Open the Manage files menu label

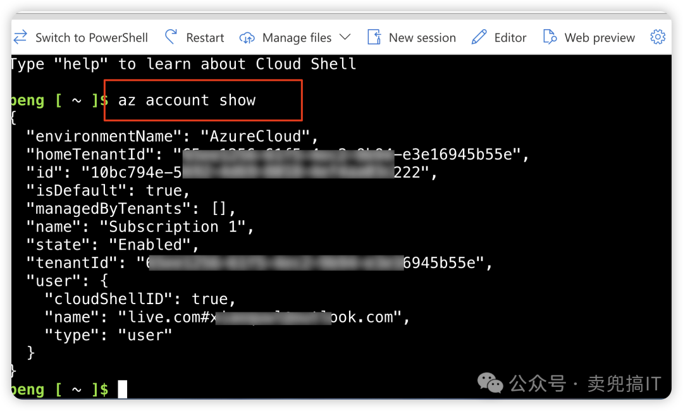(x=297, y=38)
